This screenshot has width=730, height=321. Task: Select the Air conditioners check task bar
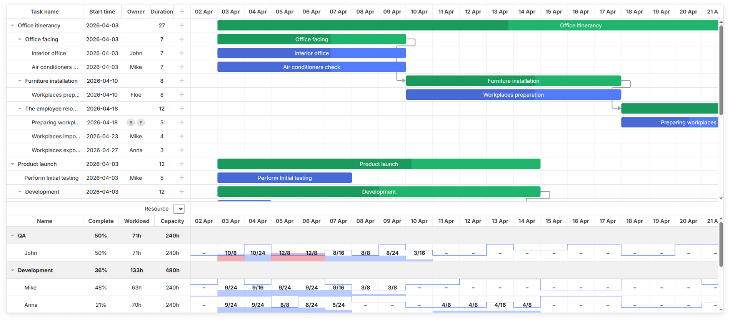click(x=312, y=67)
